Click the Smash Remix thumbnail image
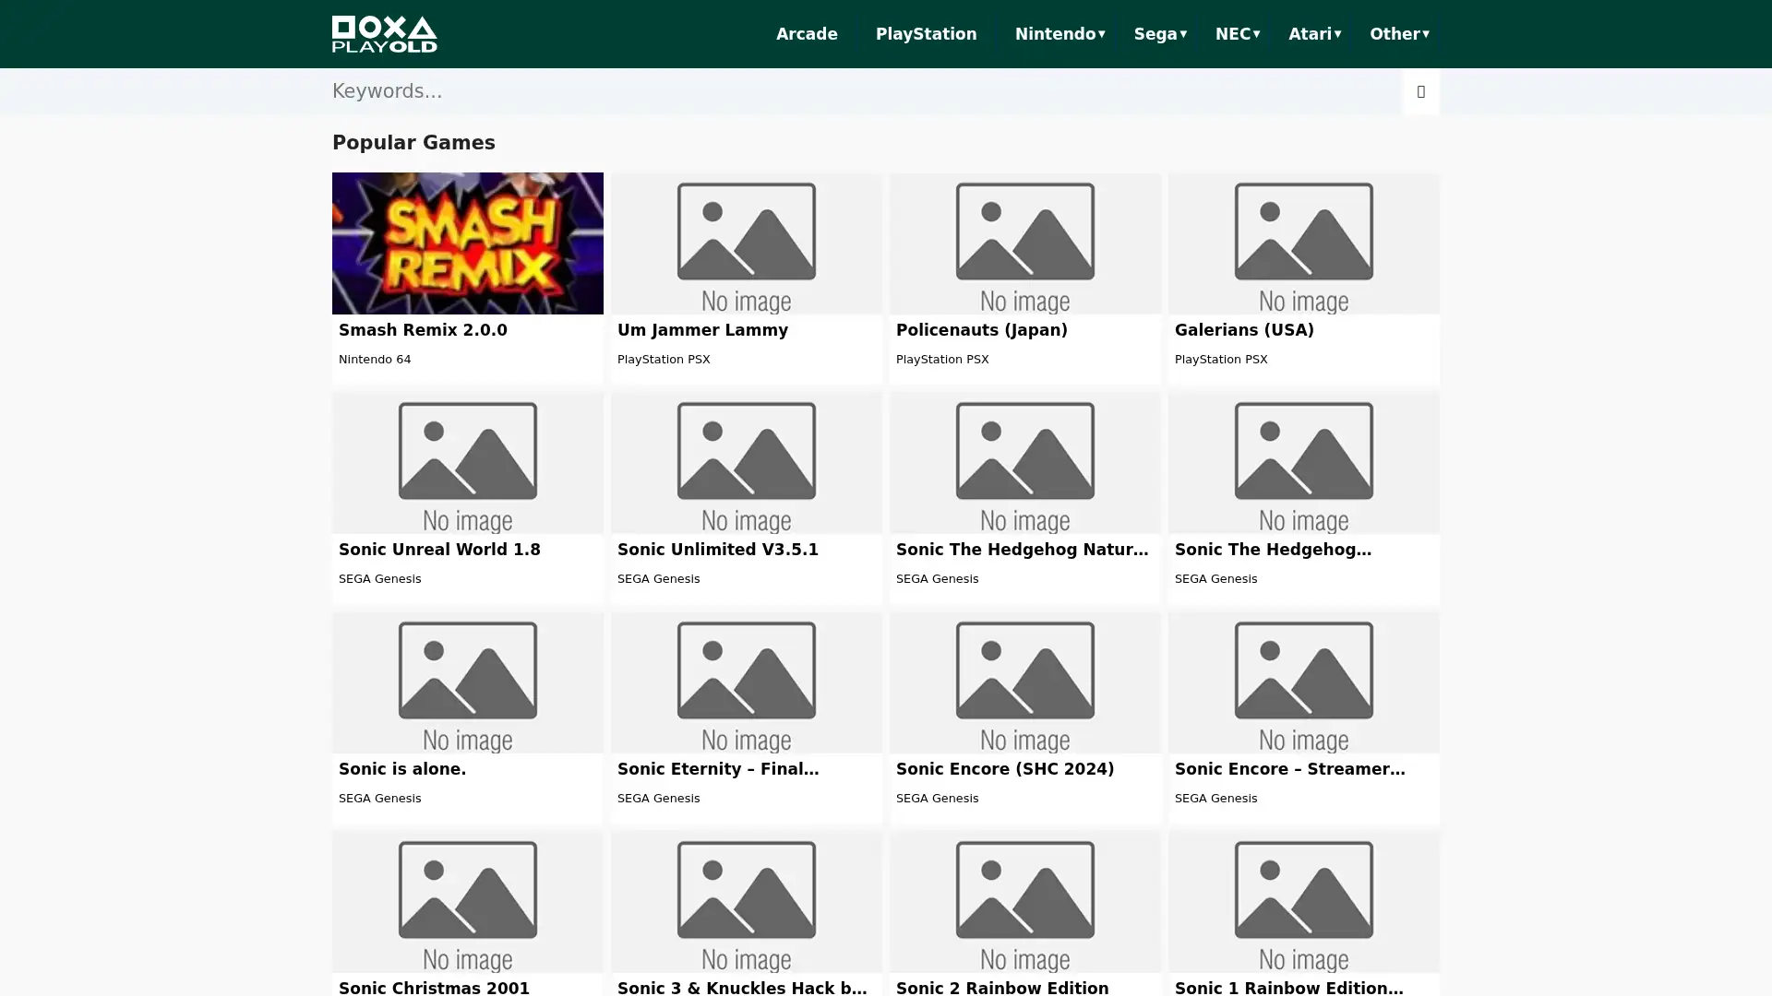This screenshot has height=996, width=1772. 467,243
